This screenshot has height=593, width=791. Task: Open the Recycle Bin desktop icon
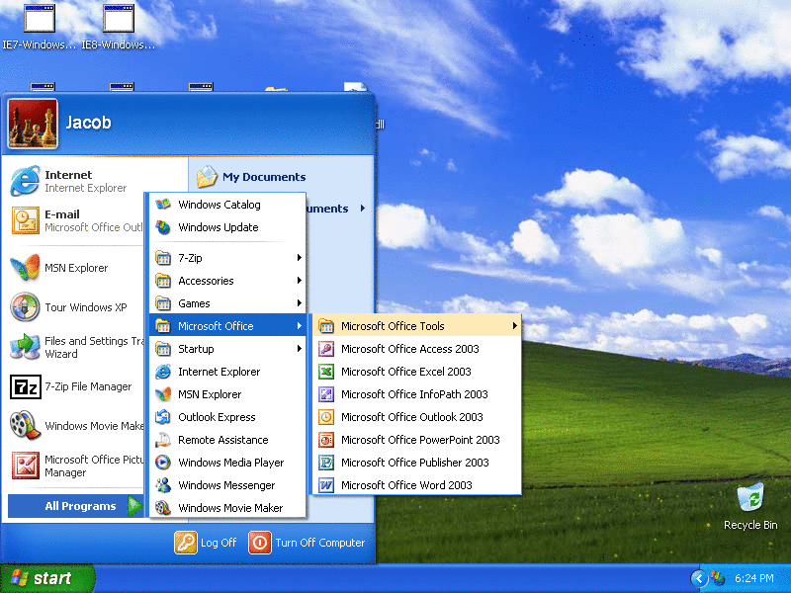coord(750,498)
